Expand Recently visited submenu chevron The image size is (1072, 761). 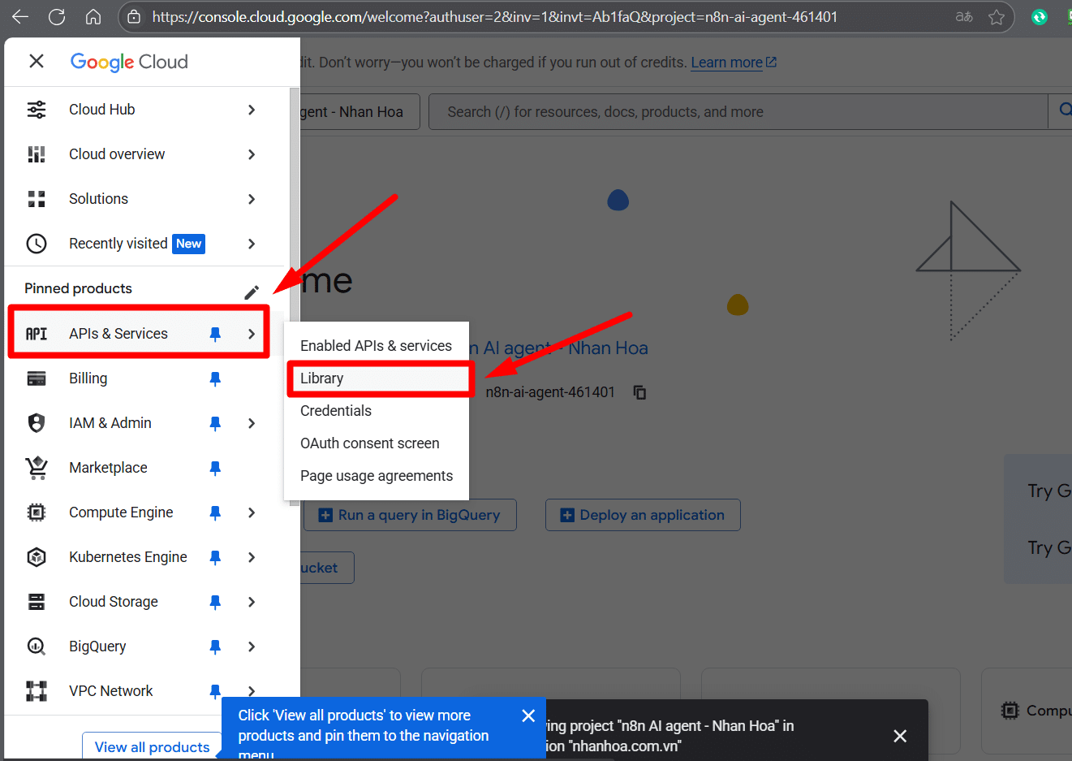(252, 244)
